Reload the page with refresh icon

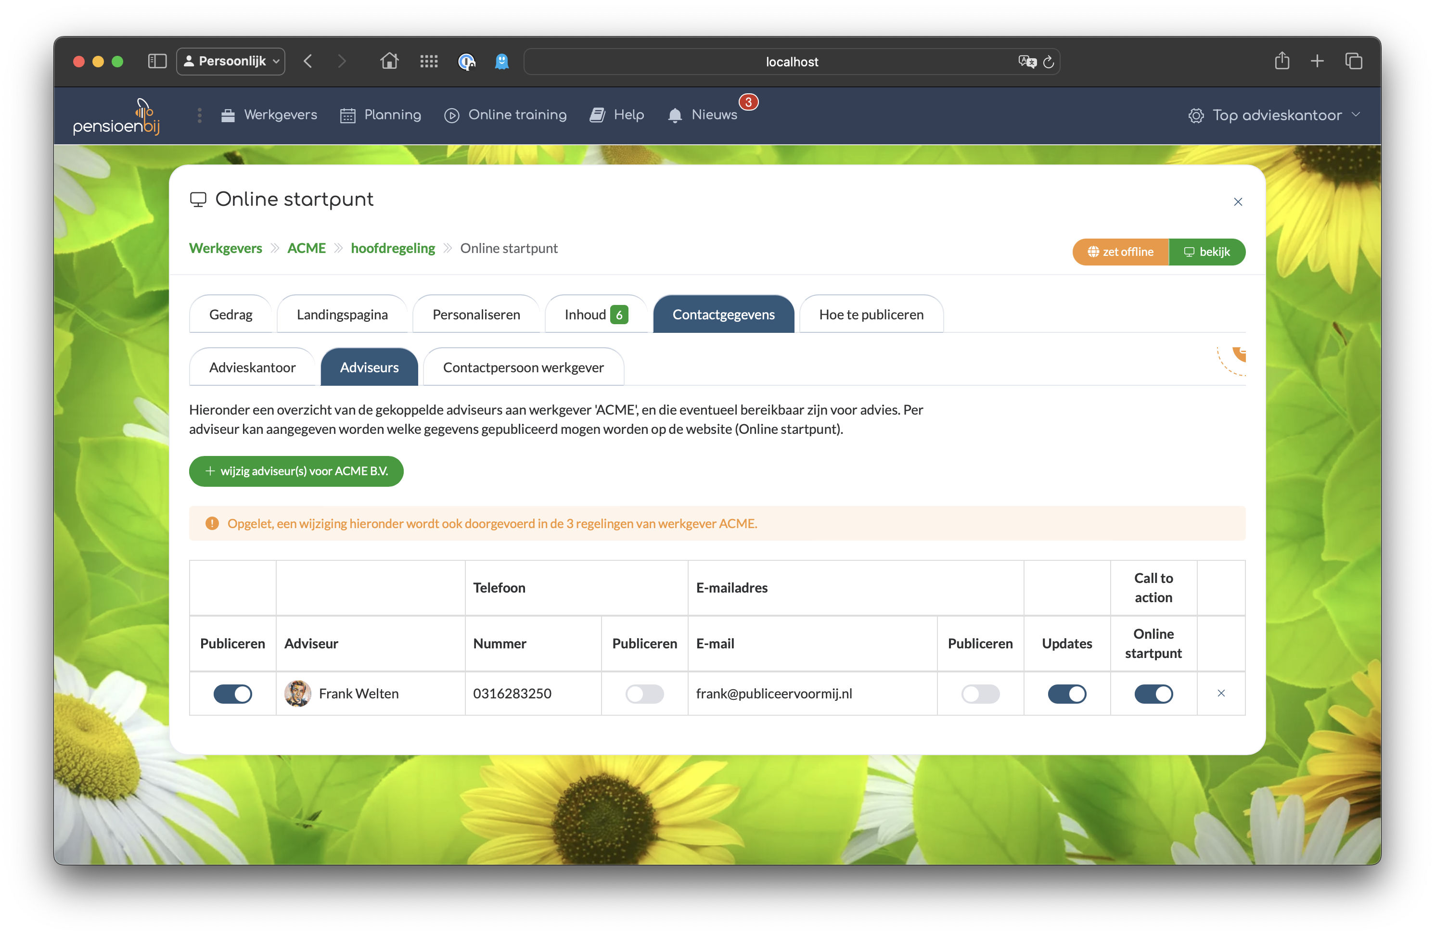[x=1049, y=62]
